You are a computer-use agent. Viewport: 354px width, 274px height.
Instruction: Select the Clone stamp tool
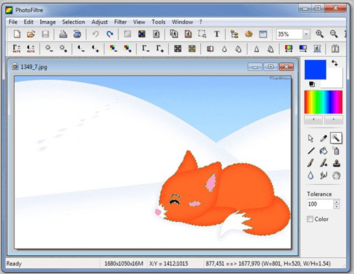pyautogui.click(x=336, y=163)
